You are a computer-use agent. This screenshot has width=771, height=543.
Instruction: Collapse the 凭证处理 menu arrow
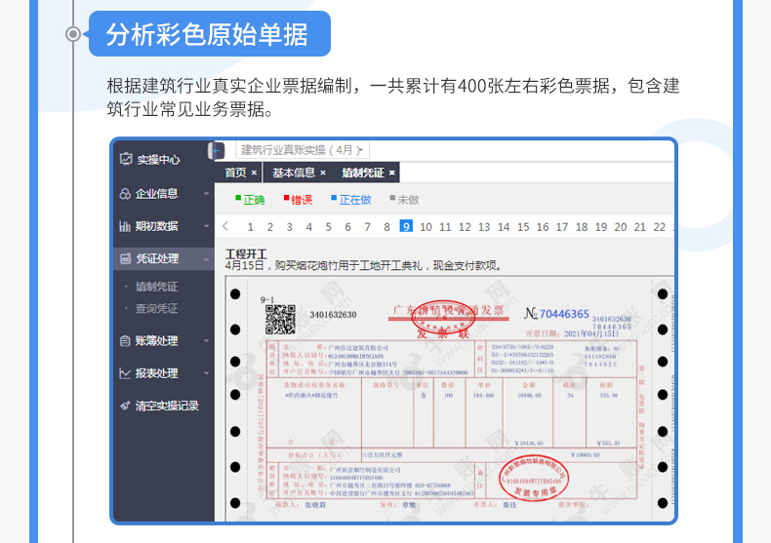[207, 258]
